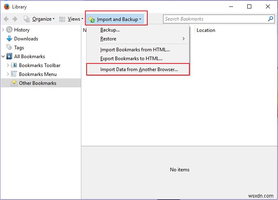This screenshot has width=278, height=200.
Task: Select Export Bookmarks to HTML...
Action: point(138,59)
